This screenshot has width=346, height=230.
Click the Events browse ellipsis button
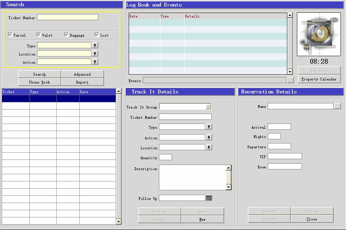tap(290, 80)
